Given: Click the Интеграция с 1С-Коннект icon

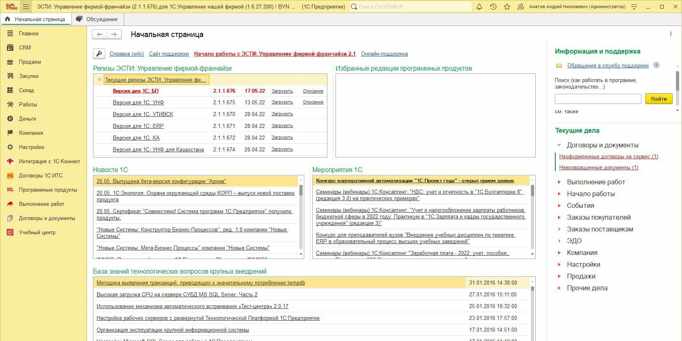Looking at the screenshot, I should [10, 161].
